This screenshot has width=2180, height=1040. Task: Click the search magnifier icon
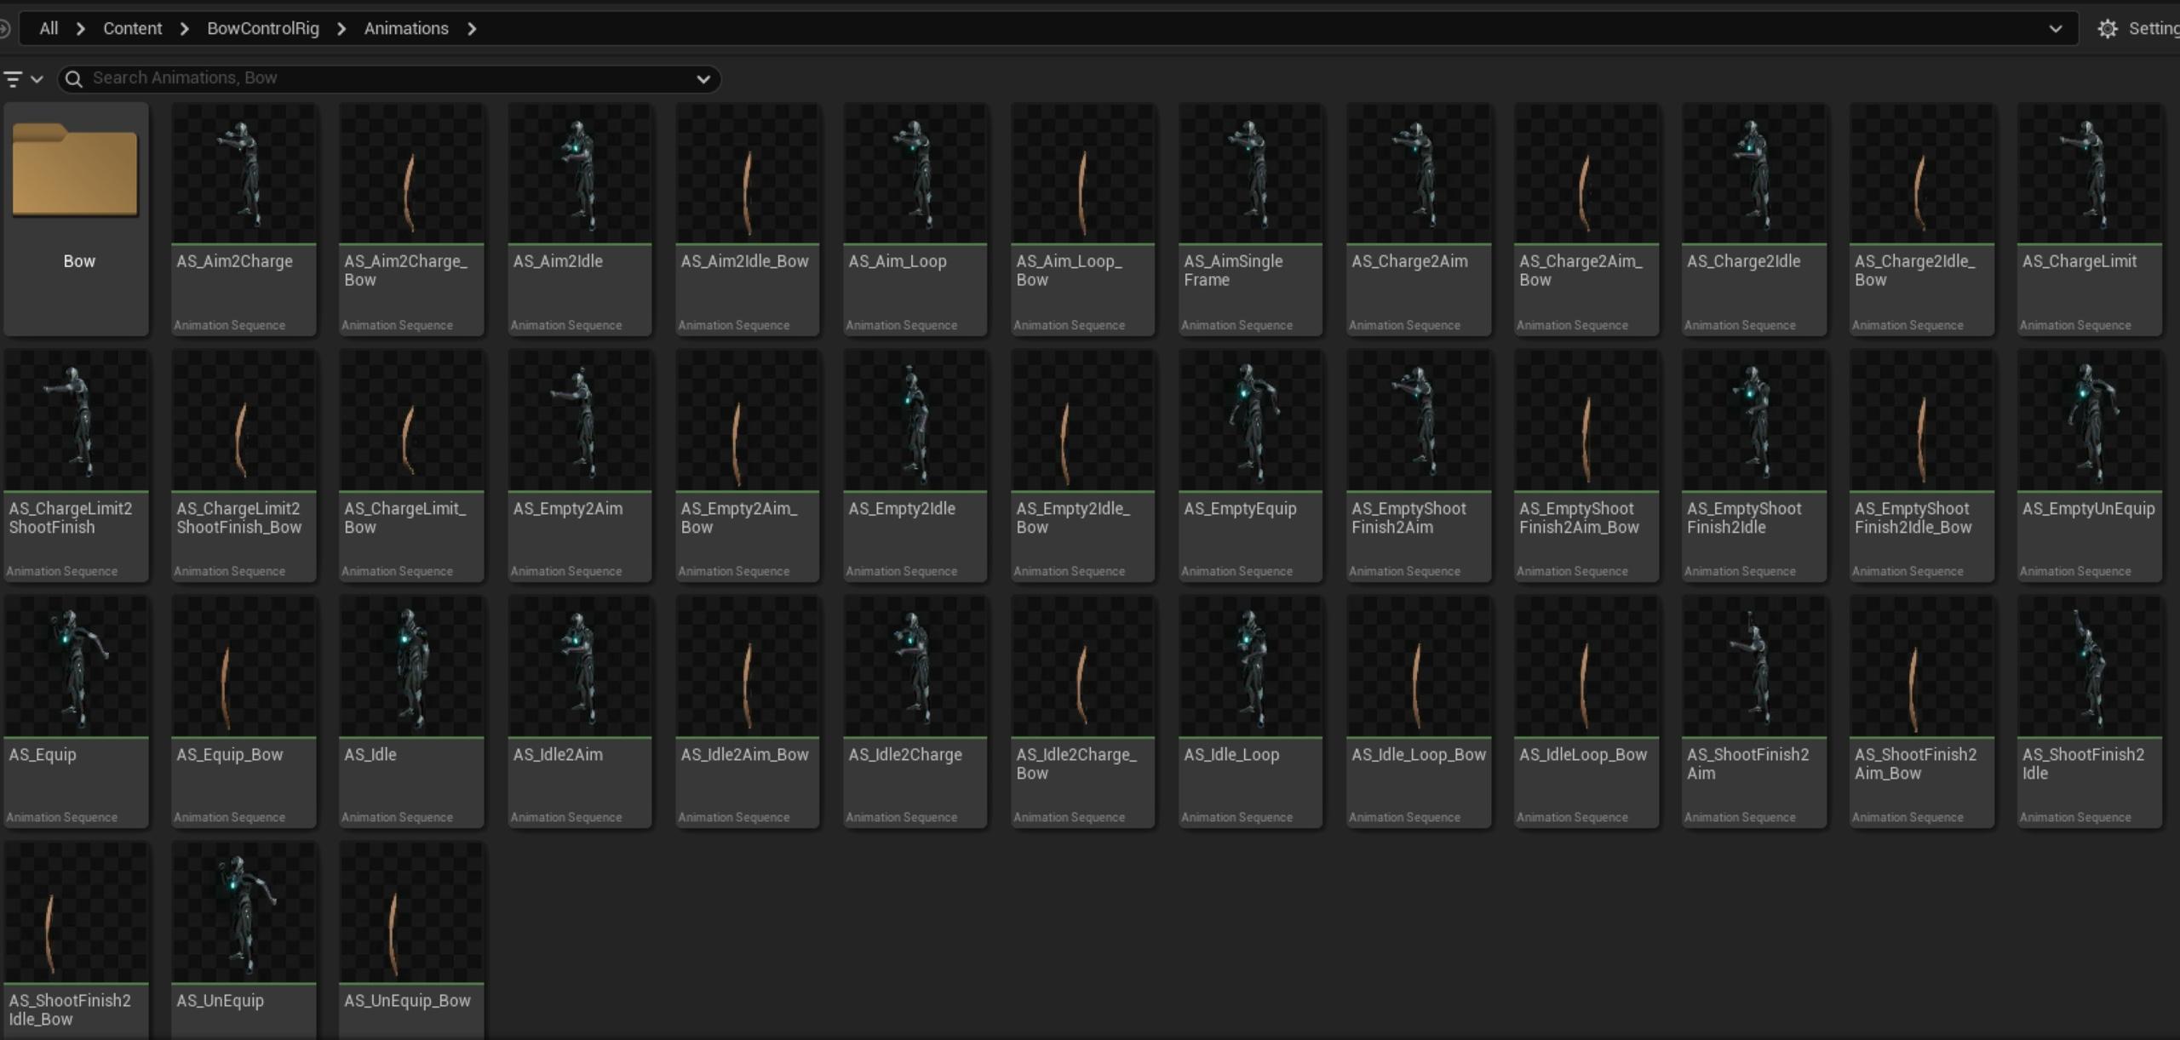point(74,79)
